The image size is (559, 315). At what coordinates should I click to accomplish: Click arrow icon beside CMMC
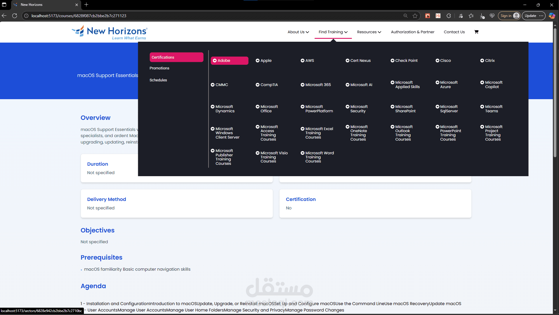point(213,85)
